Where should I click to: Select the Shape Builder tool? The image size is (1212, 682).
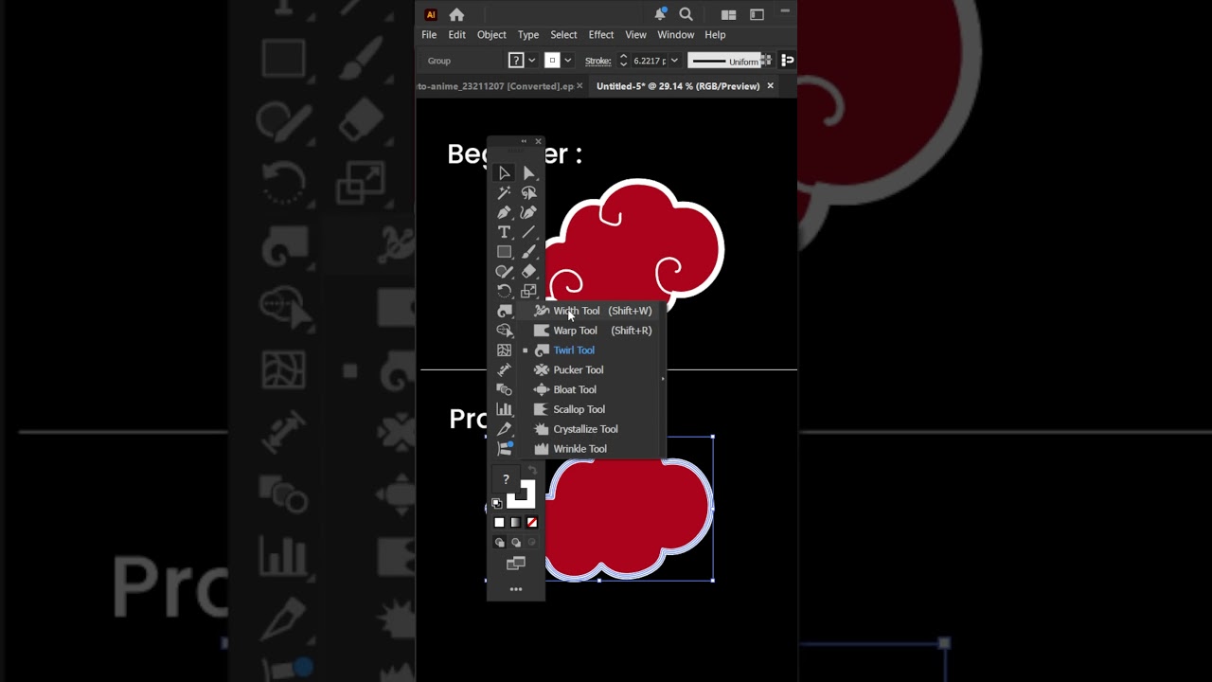tap(505, 331)
